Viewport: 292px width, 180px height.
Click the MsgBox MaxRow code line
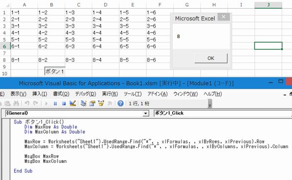tap(41, 156)
